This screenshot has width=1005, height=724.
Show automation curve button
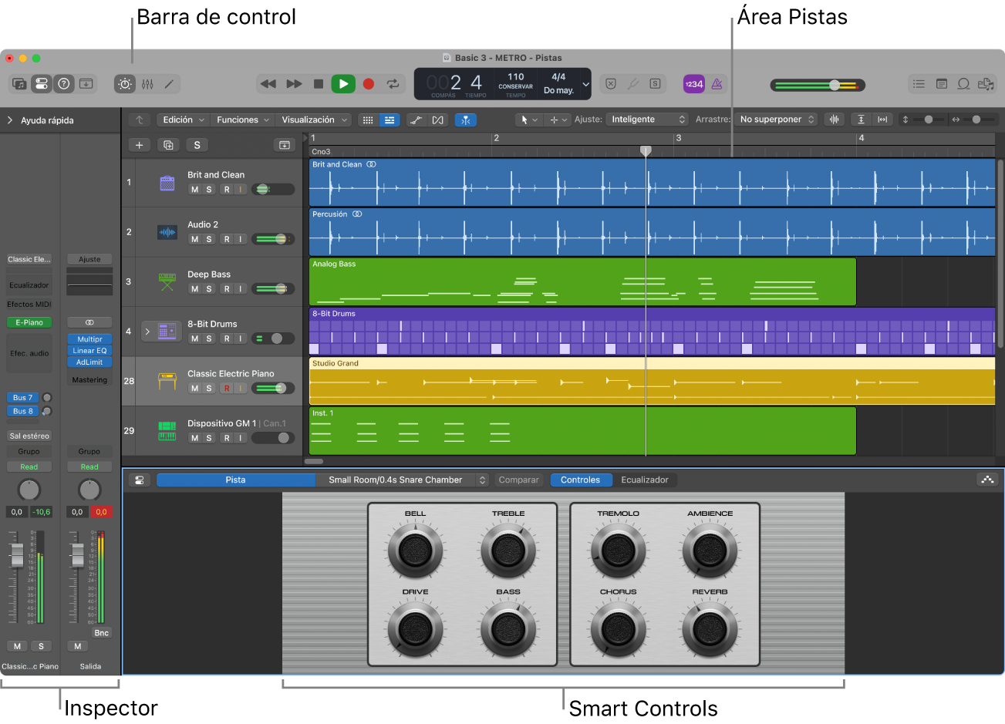[x=417, y=120]
